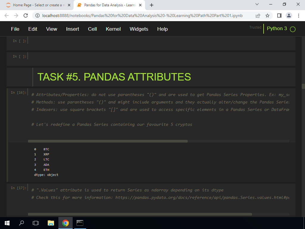The height and width of the screenshot is (229, 305).
Task: Open Chrome's three-dot menu
Action: 298,16
